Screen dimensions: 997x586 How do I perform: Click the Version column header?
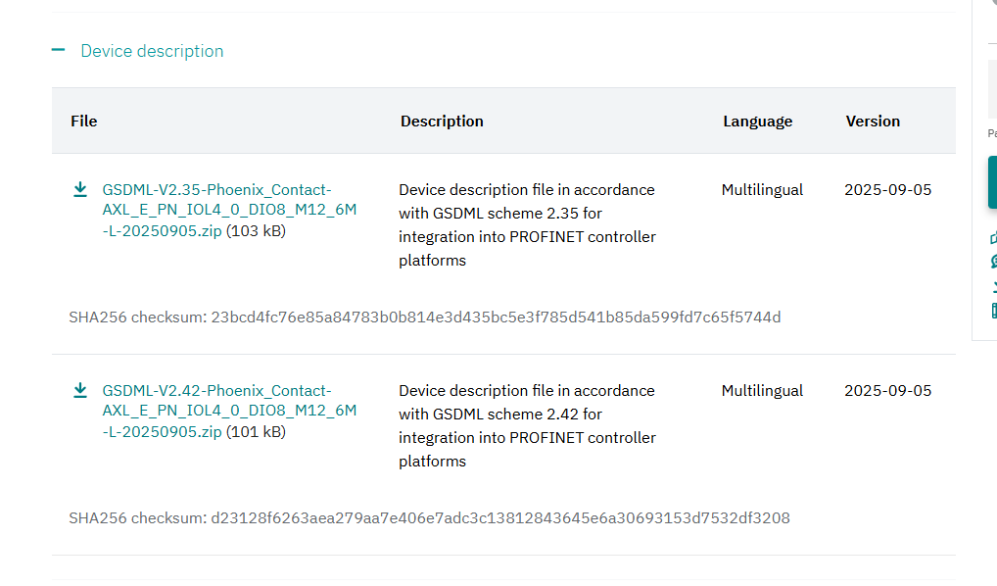pos(873,122)
